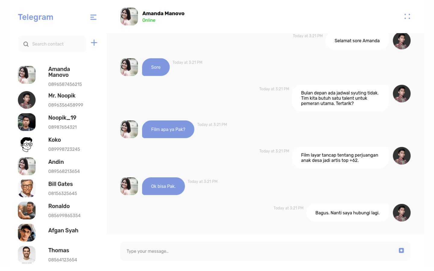Select the 'Selamat sore Amanda' message bubble
Screen dimensions: 434x271
click(357, 41)
